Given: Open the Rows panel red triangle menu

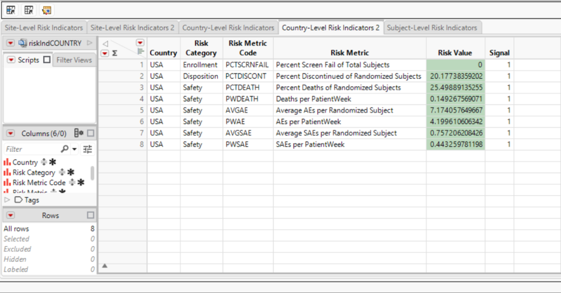Looking at the screenshot, I should pyautogui.click(x=11, y=215).
